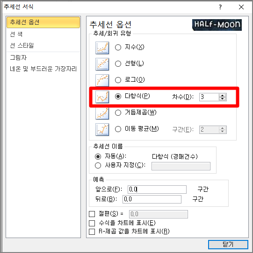
Task: Click the 구간(E) spinner up arrow
Action: [223, 128]
